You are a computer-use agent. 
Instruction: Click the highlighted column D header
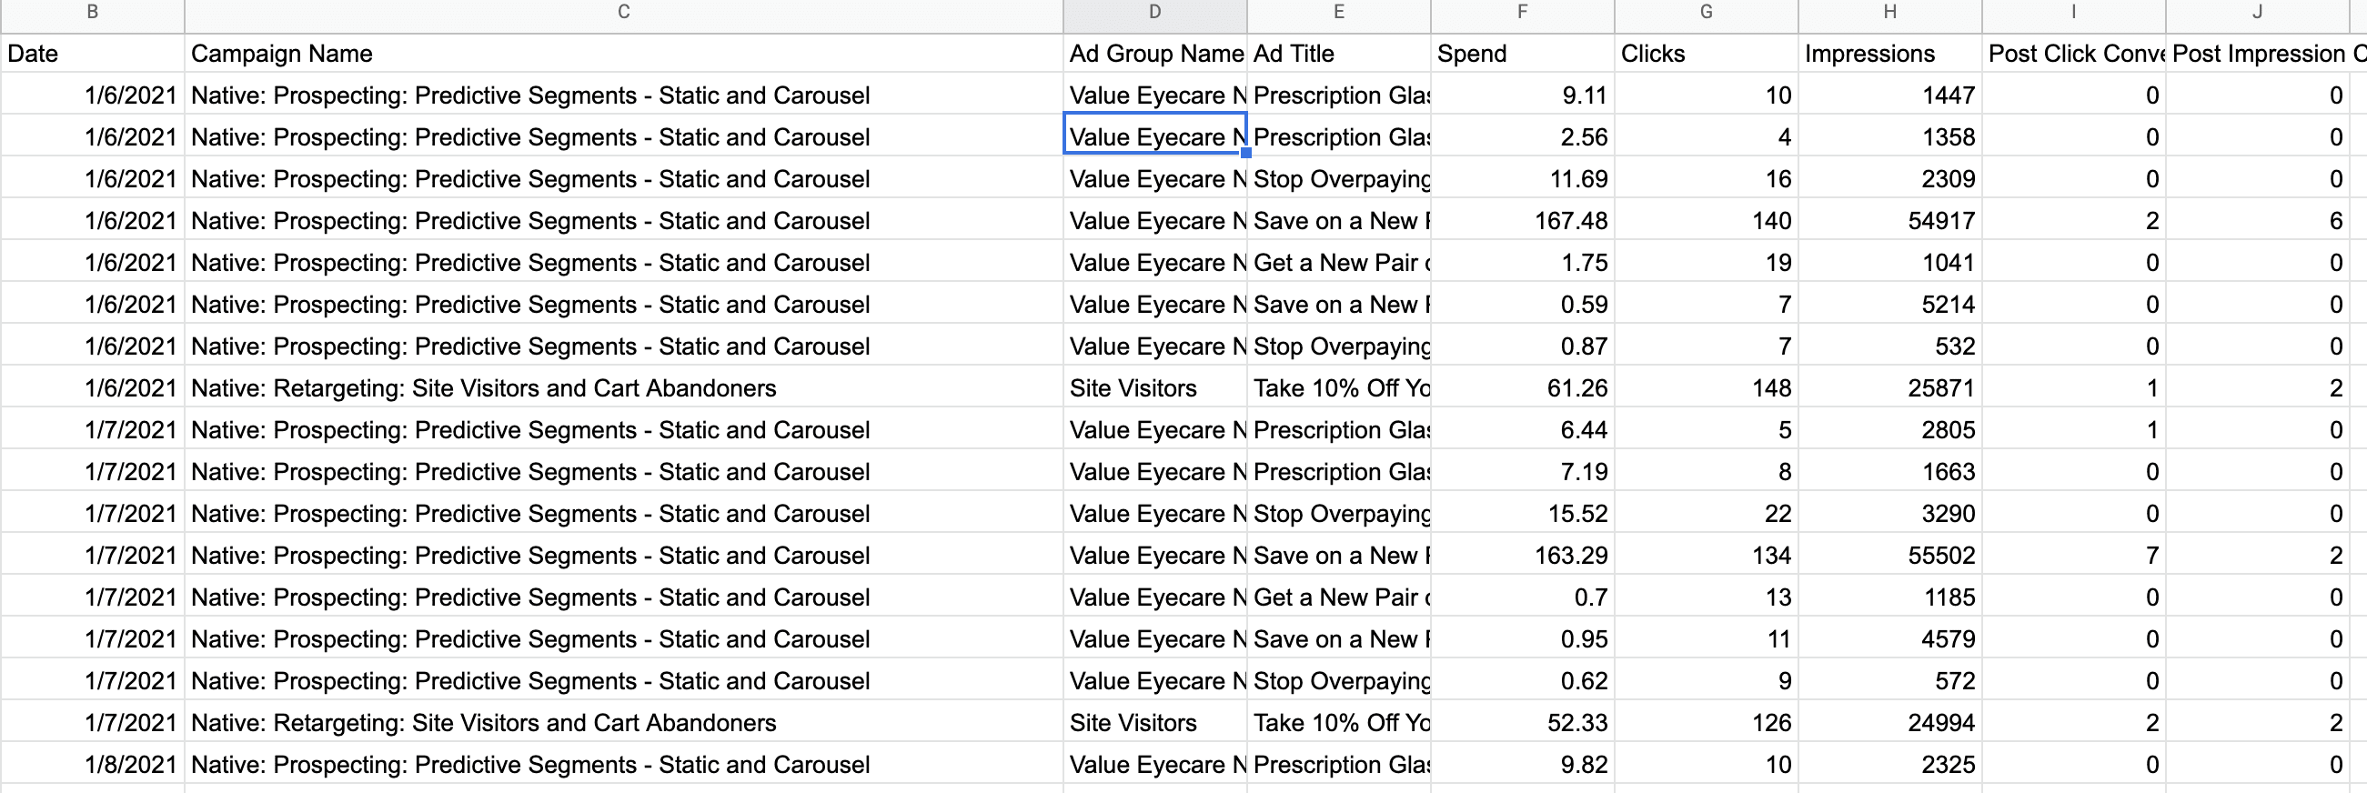[x=1154, y=13]
